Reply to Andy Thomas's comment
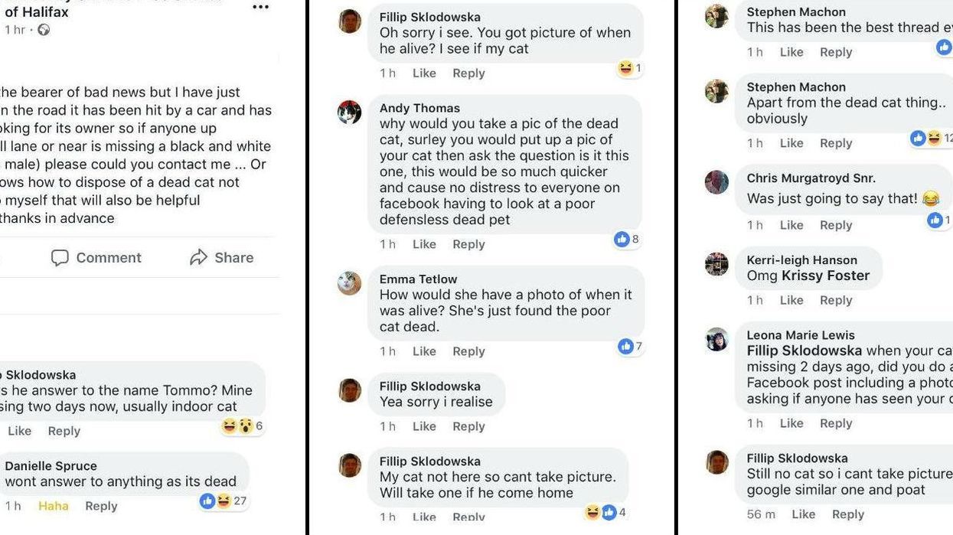The height and width of the screenshot is (535, 953). tap(468, 244)
